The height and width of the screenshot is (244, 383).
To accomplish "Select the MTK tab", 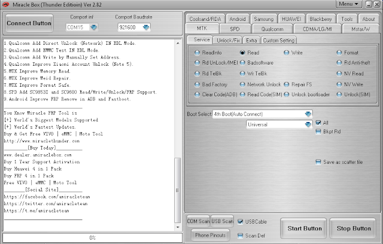I will point(202,28).
